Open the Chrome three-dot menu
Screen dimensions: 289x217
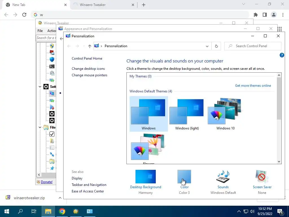tap(283, 15)
